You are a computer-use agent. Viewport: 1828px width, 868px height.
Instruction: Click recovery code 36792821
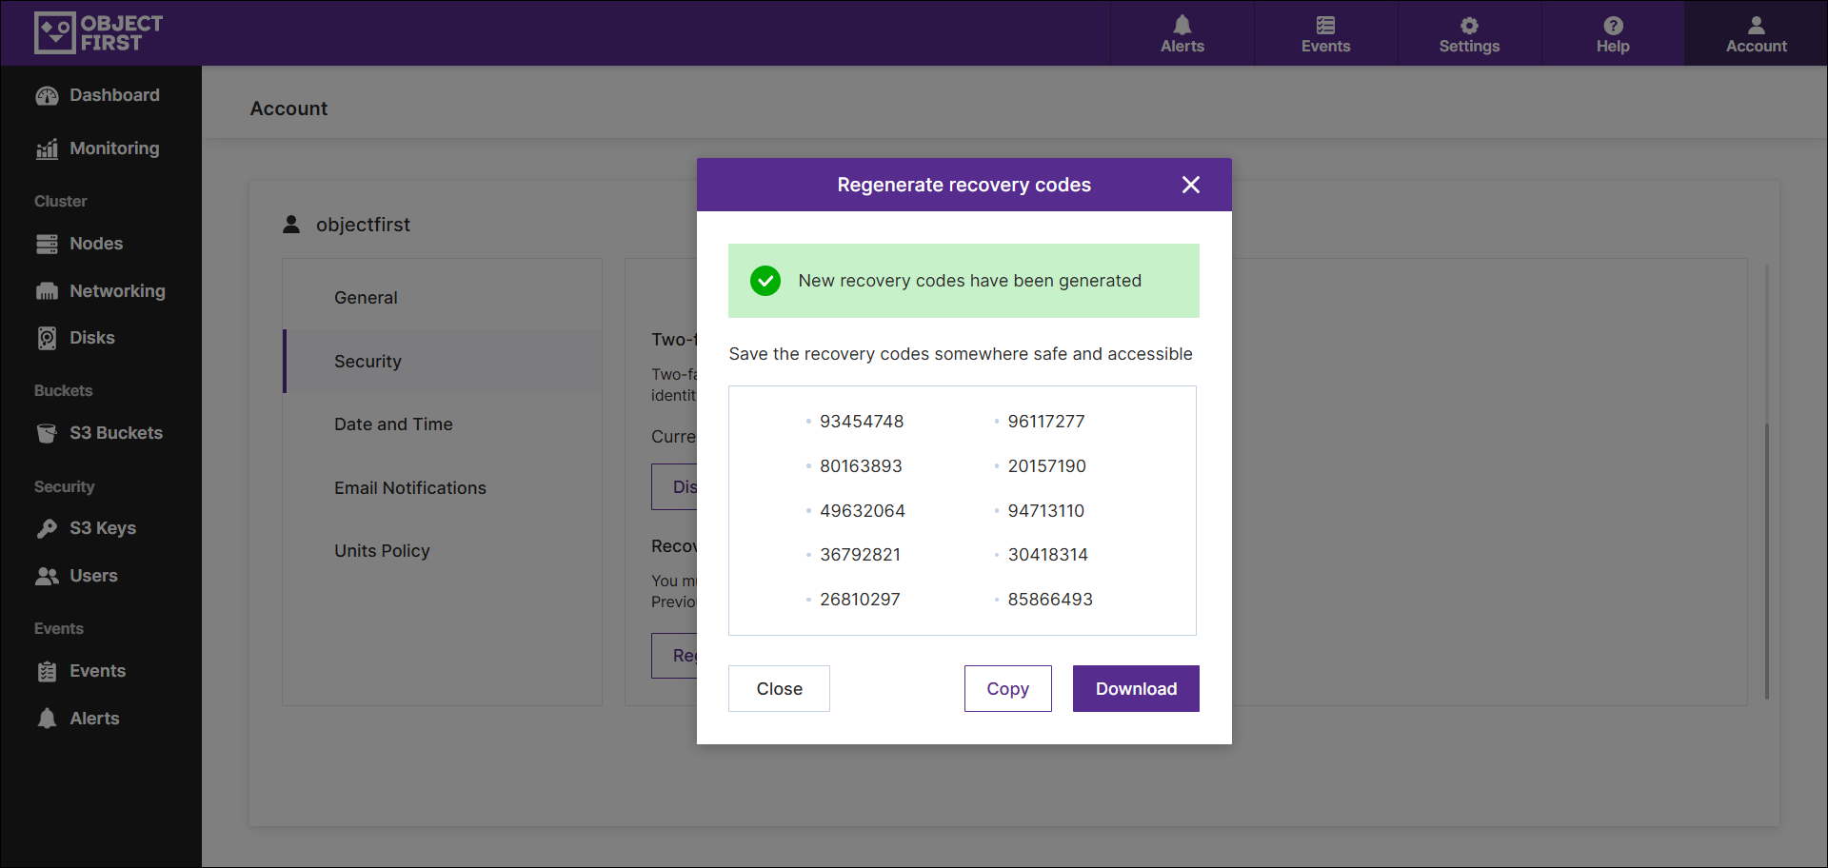pos(860,555)
